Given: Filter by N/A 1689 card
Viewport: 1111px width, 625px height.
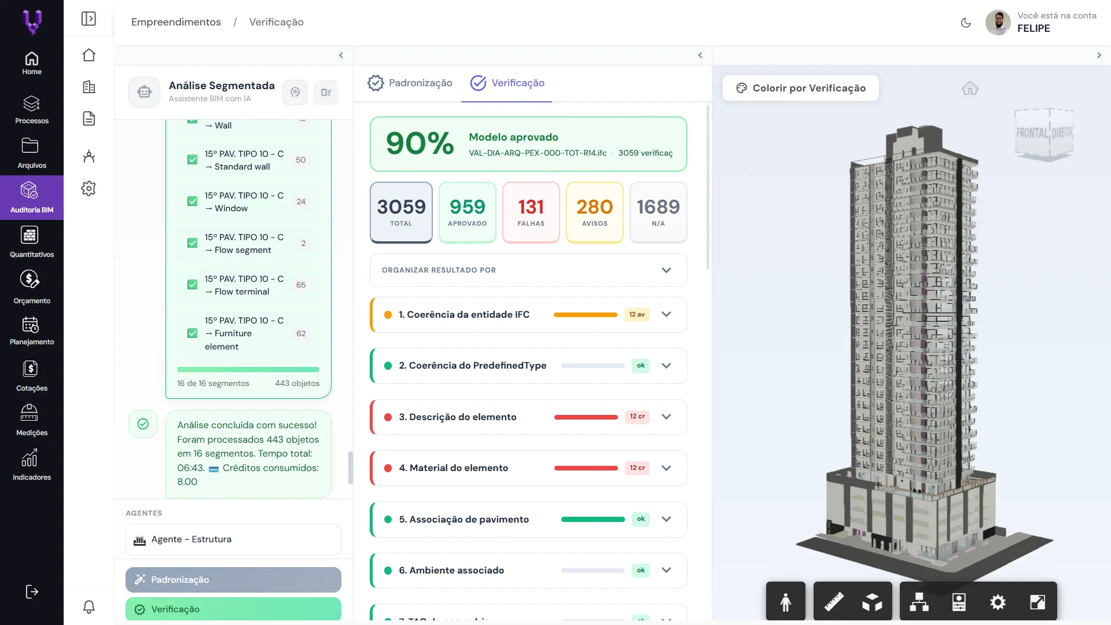Looking at the screenshot, I should (x=658, y=212).
